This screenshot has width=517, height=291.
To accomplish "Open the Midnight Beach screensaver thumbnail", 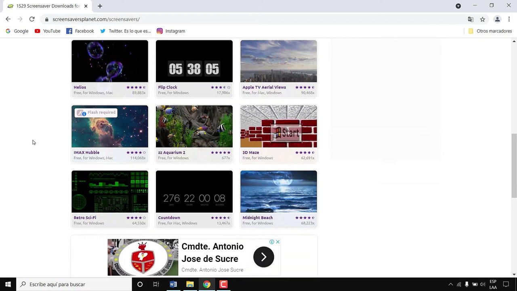I will click(279, 192).
